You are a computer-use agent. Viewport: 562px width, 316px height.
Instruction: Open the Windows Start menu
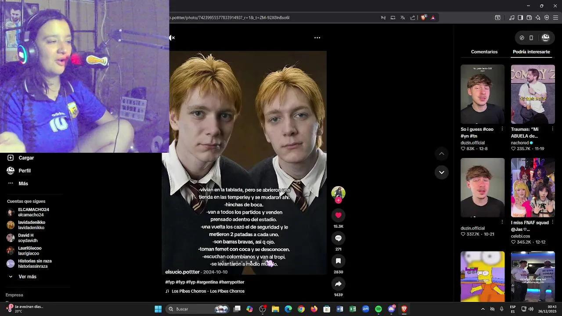(158, 309)
